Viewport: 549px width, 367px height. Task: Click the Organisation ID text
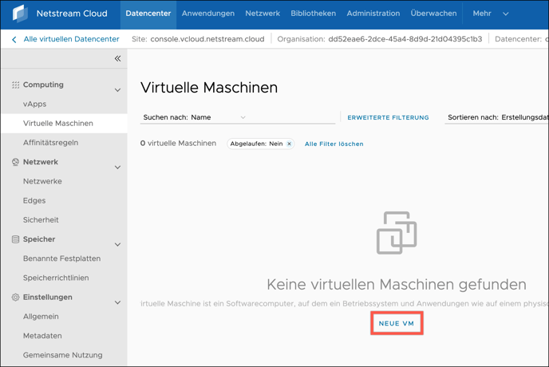coord(405,39)
